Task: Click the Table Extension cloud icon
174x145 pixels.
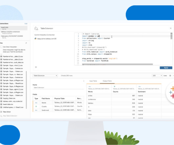Action: point(36,29)
